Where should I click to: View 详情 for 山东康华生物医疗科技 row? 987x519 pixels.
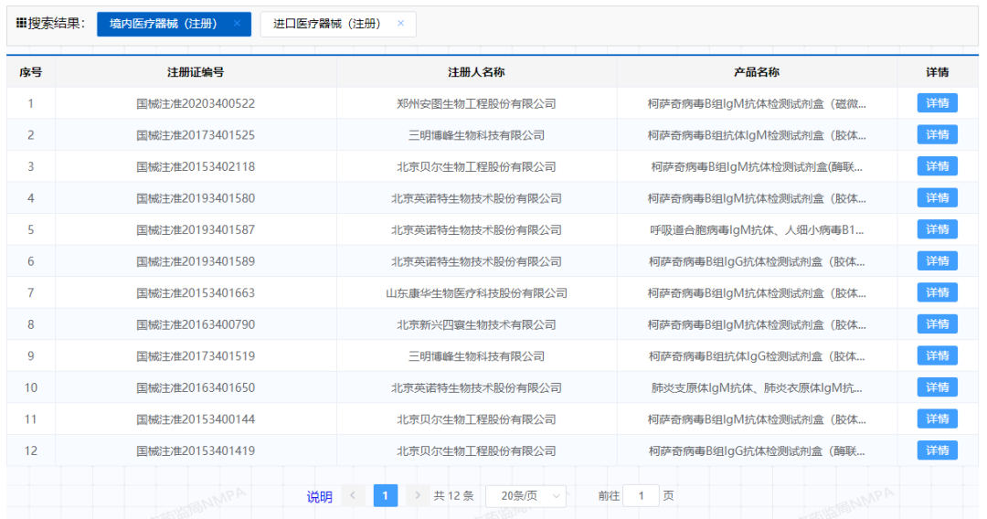(x=937, y=292)
